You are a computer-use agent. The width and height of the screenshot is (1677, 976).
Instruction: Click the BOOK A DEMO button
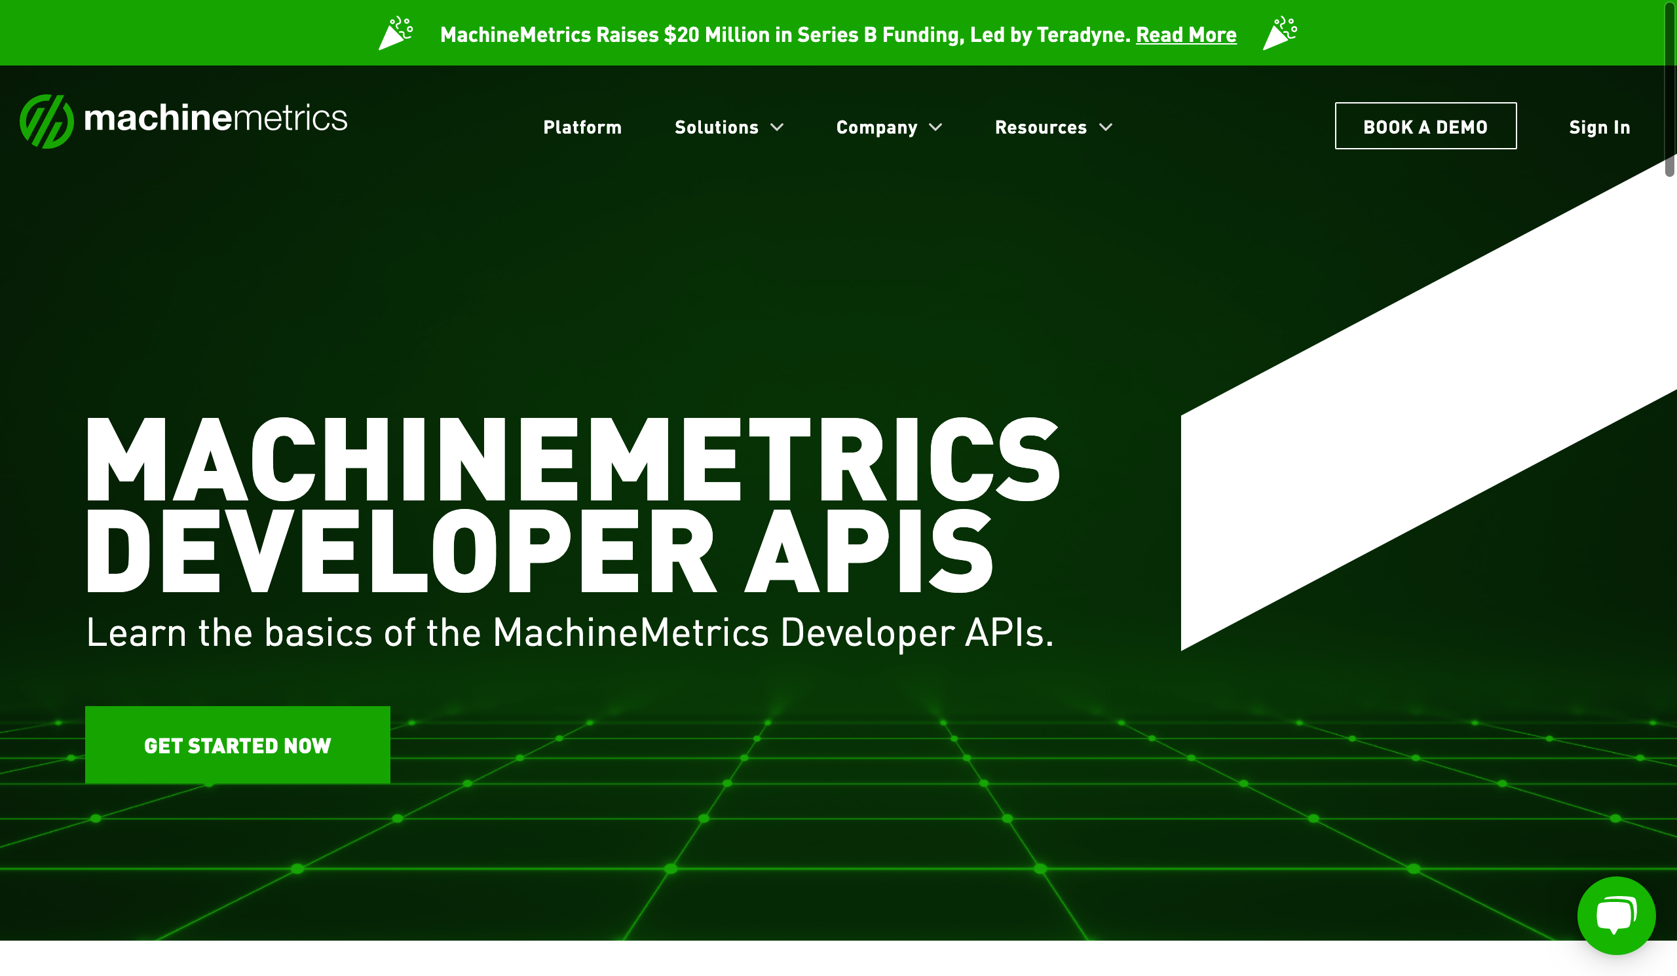1425,126
